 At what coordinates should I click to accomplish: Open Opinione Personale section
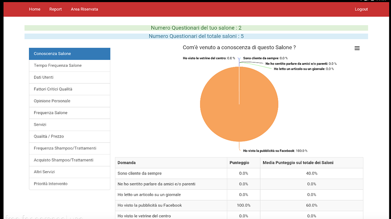pos(70,101)
